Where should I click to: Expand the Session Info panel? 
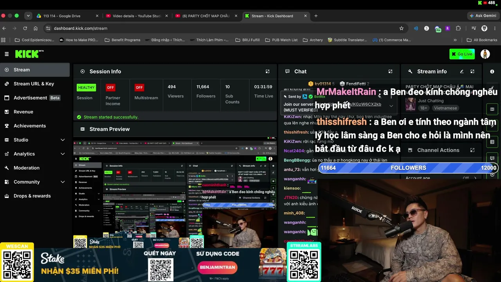pyautogui.click(x=268, y=71)
